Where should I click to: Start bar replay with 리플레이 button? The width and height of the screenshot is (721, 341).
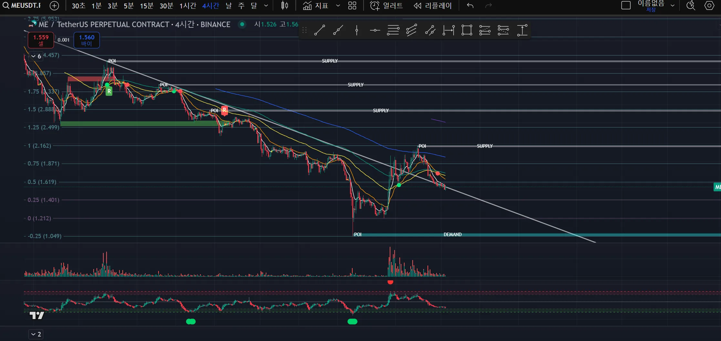point(433,6)
